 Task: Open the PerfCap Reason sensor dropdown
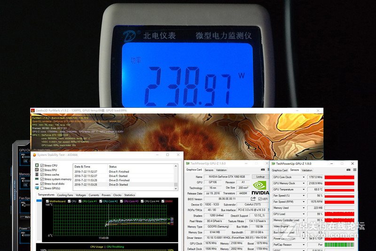(304, 245)
